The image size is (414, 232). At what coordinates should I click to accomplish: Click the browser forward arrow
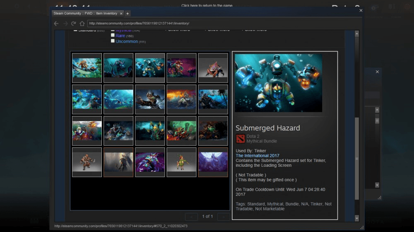(x=65, y=24)
